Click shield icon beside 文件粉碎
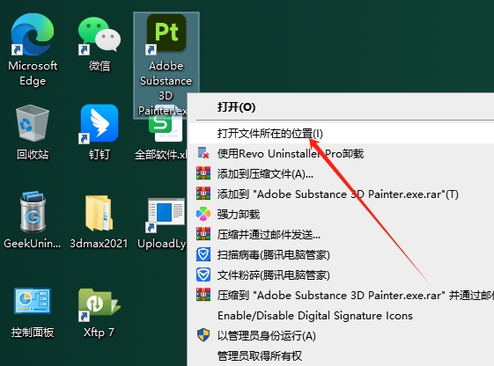The width and height of the screenshot is (494, 366). click(x=203, y=274)
